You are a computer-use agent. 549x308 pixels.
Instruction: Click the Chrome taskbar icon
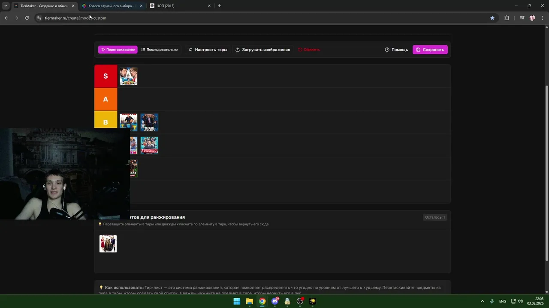[x=262, y=301]
